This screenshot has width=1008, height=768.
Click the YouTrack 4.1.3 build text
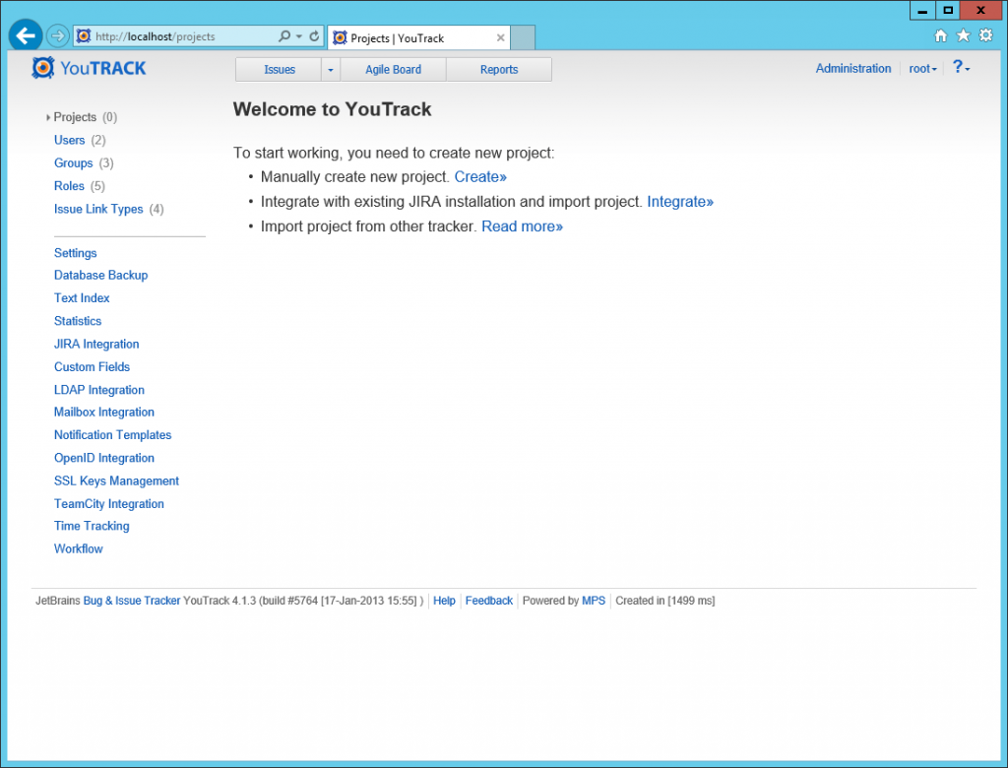(303, 601)
